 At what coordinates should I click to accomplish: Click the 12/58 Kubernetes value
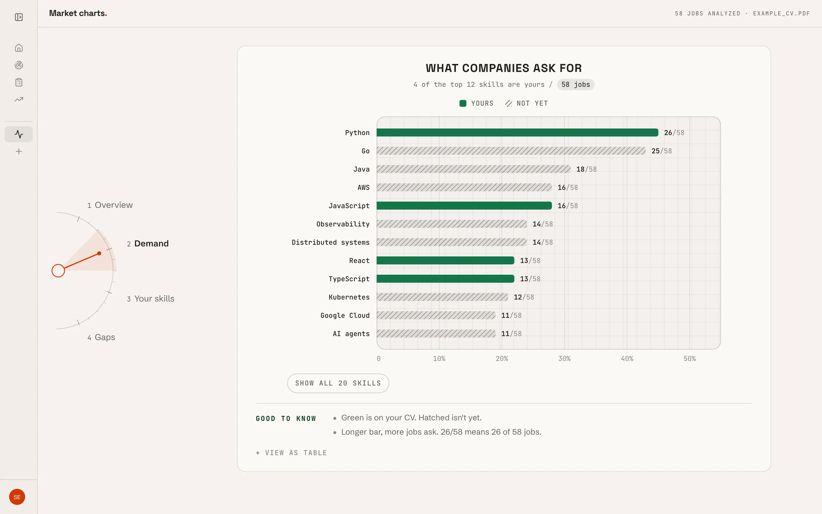click(524, 297)
